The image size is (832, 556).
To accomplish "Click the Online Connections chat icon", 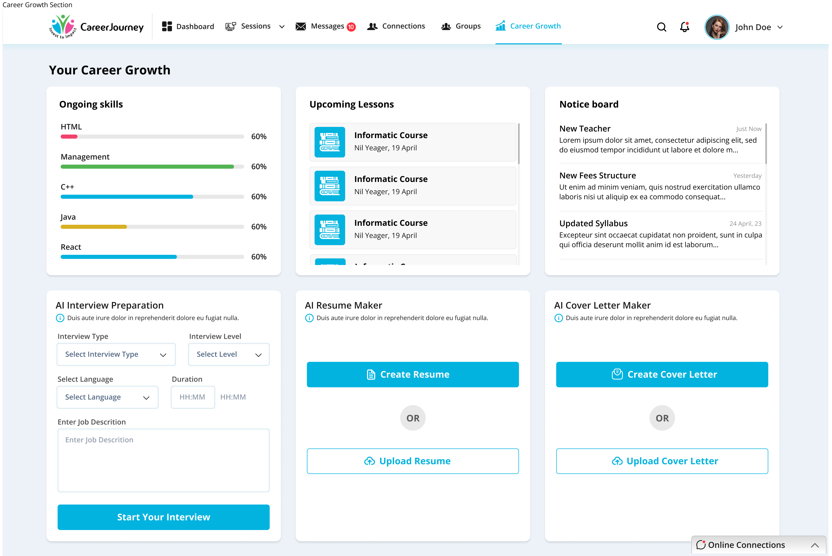I will click(x=701, y=545).
